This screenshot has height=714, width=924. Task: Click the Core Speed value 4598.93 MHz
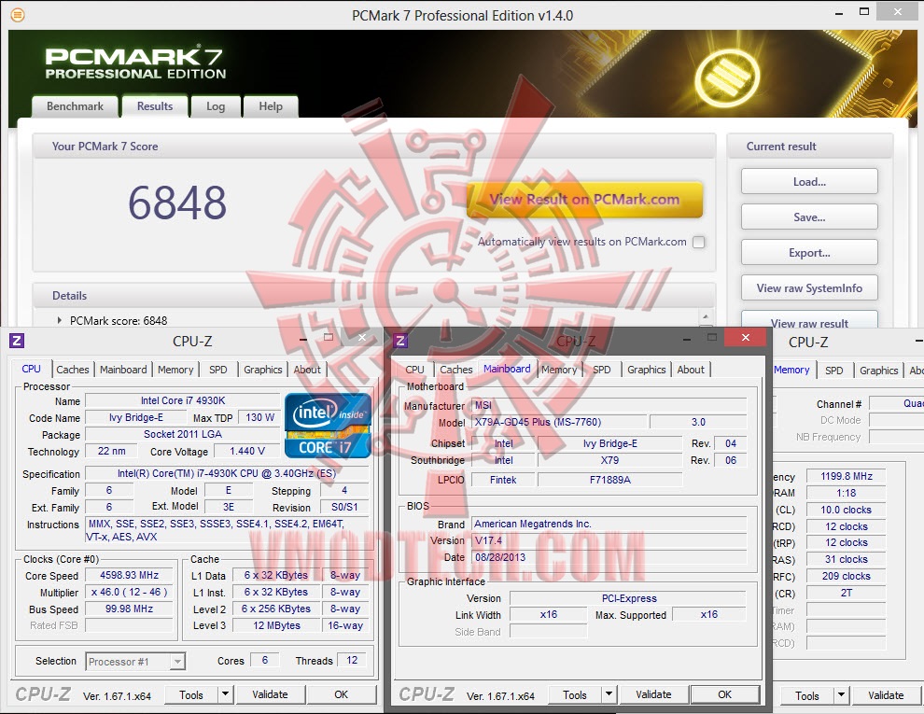(129, 575)
